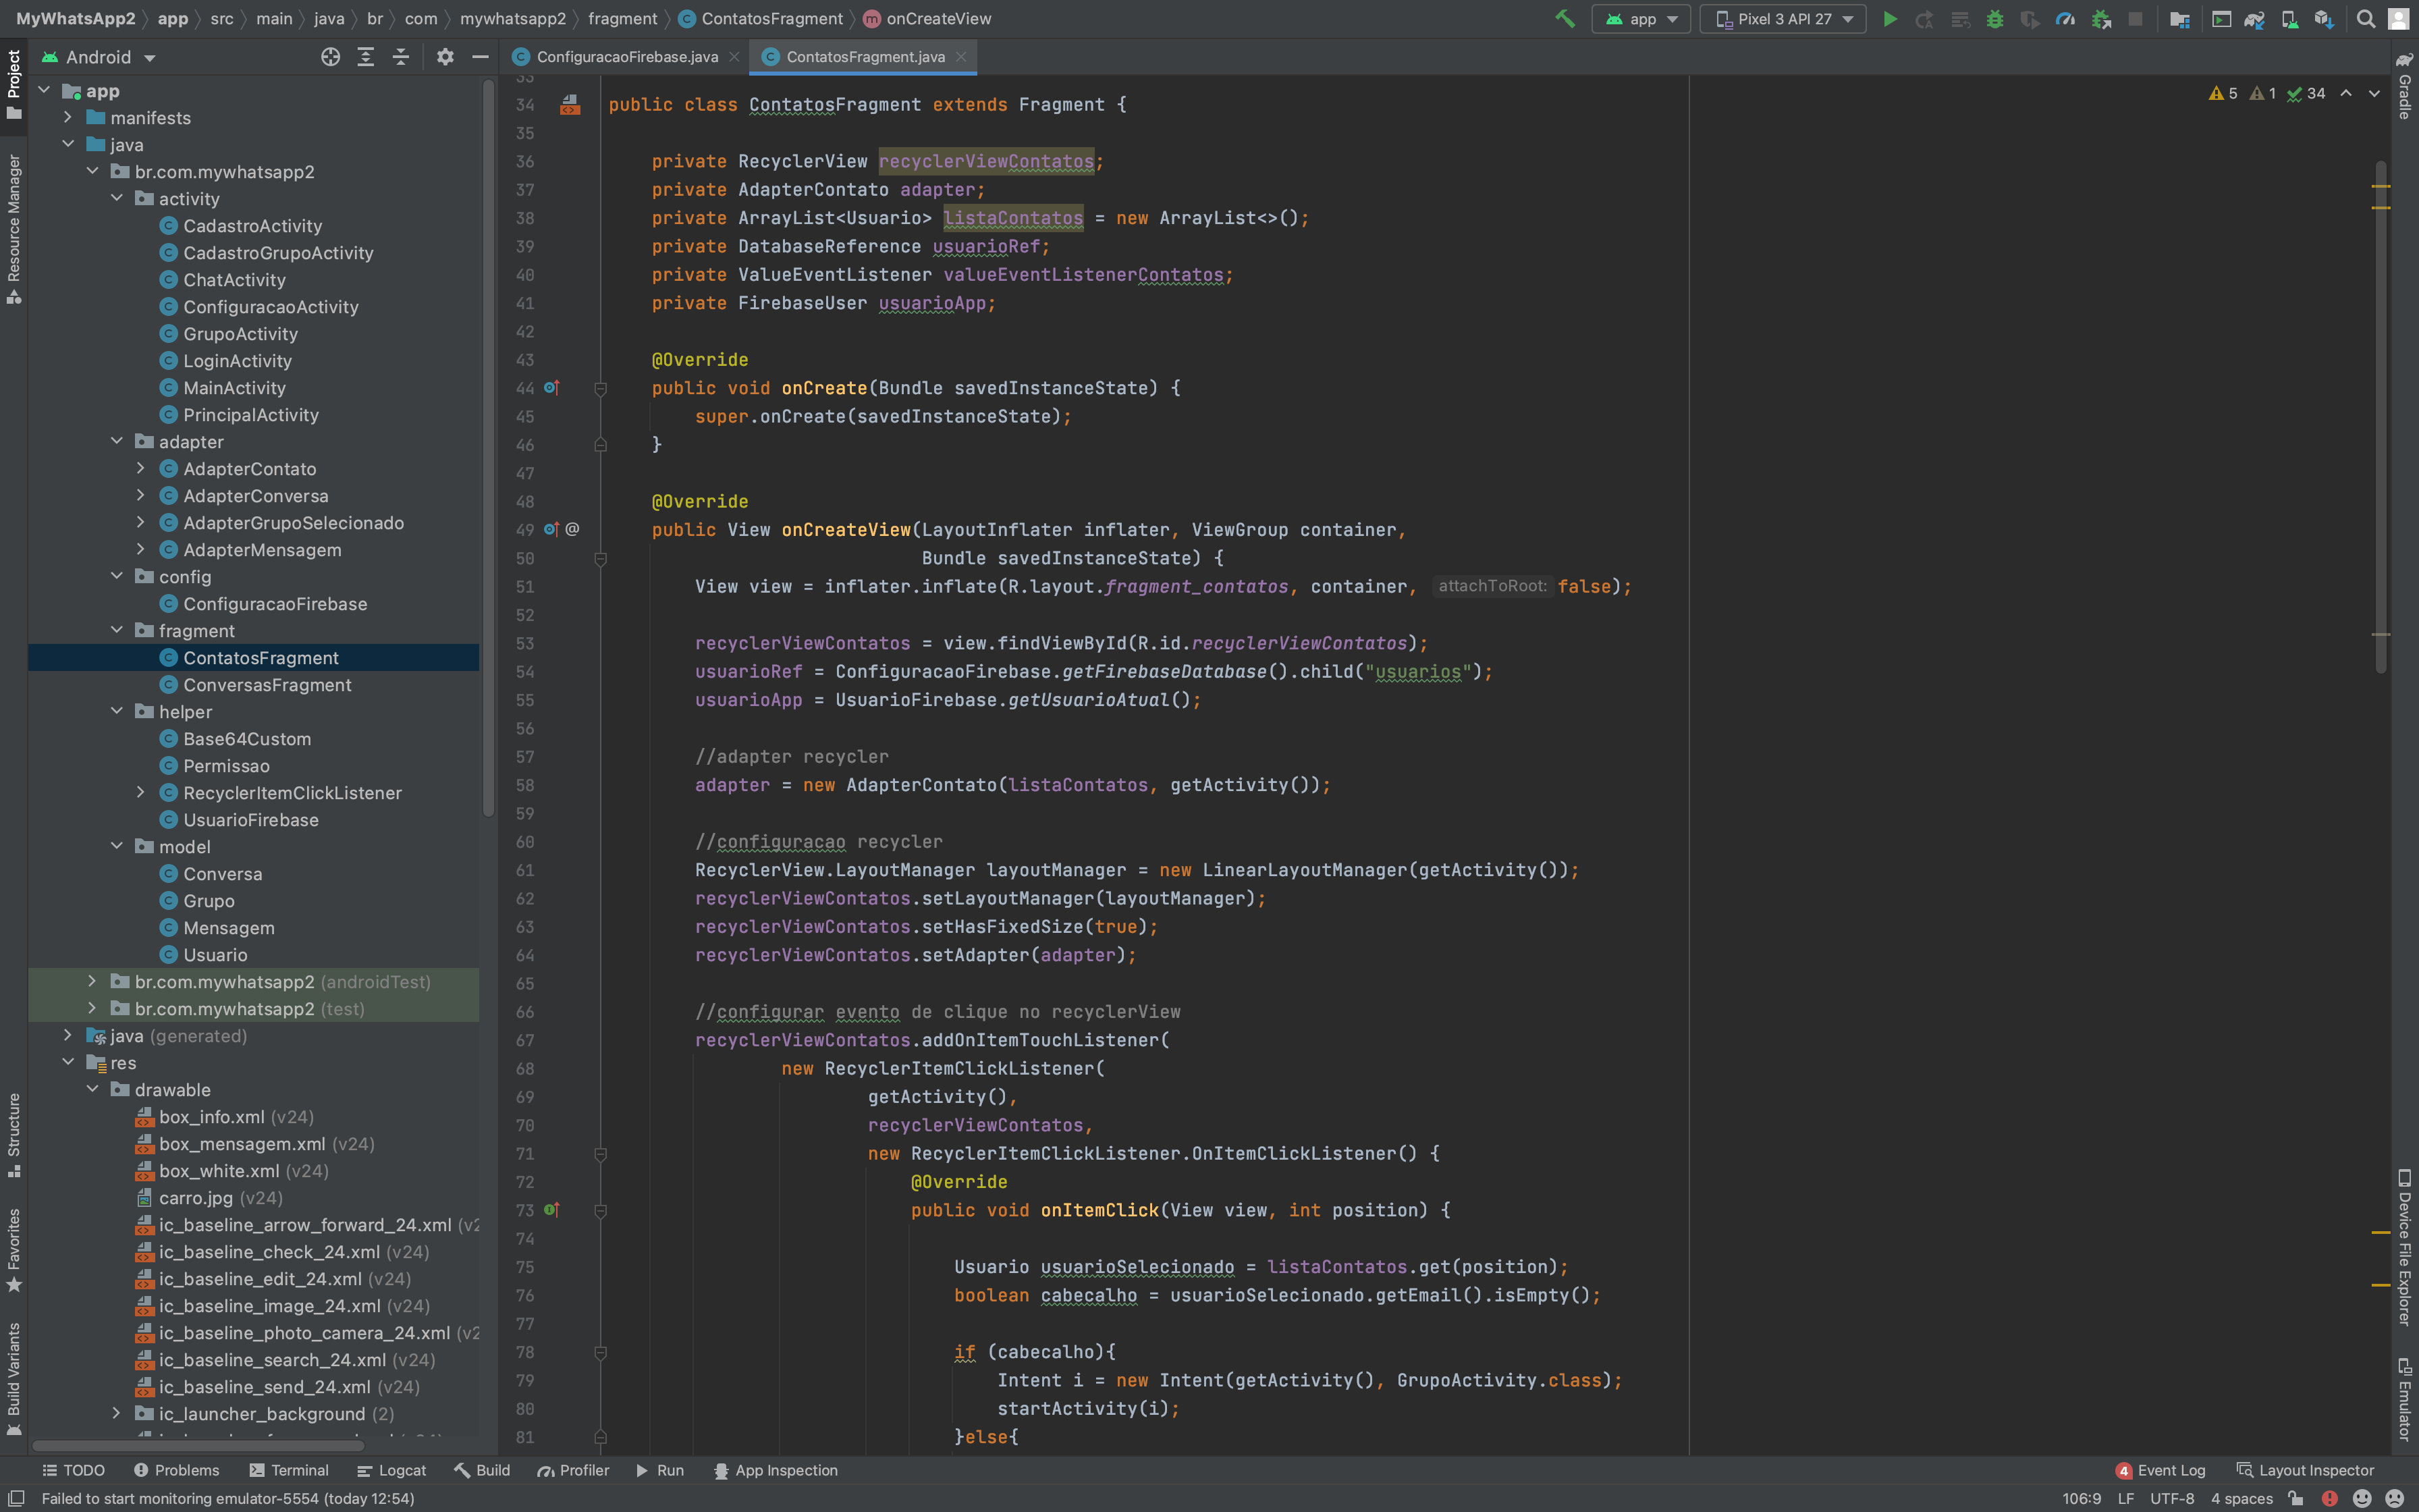Select opened file with the crosshair icon
Image resolution: width=2419 pixels, height=1512 pixels.
(x=331, y=57)
